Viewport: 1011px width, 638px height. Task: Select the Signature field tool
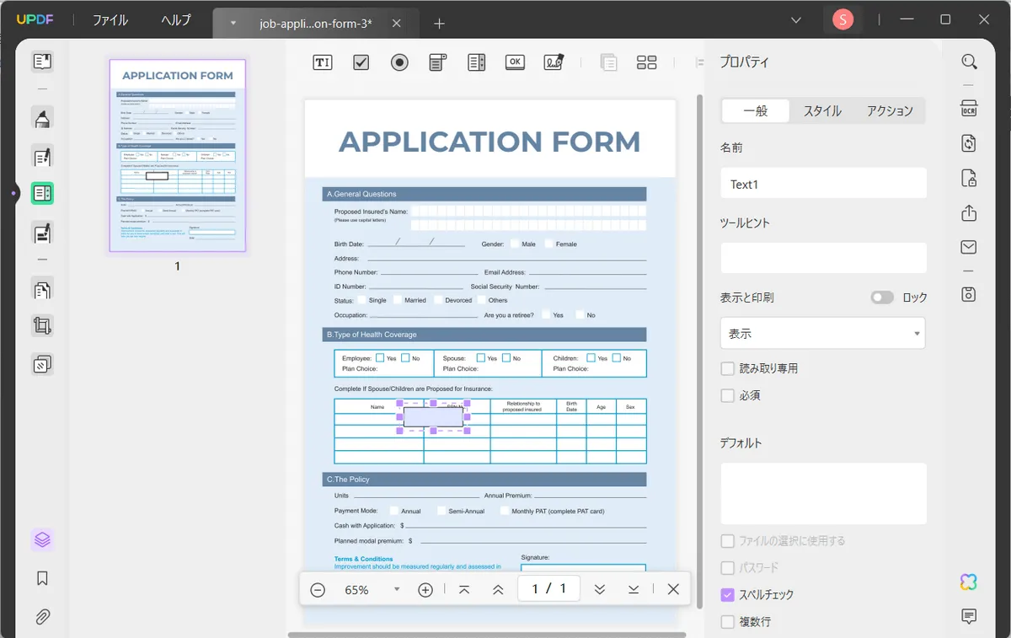click(x=554, y=62)
